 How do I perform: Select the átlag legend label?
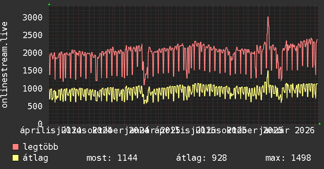pyautogui.click(x=35, y=158)
